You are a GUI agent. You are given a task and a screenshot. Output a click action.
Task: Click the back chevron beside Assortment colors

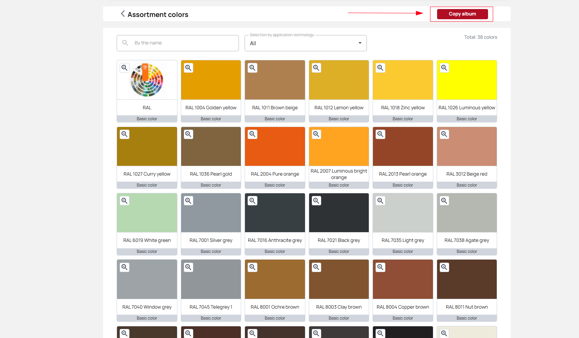click(x=123, y=14)
